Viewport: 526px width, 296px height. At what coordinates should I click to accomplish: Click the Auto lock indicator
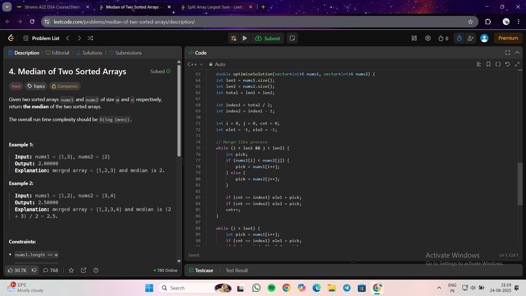click(217, 64)
